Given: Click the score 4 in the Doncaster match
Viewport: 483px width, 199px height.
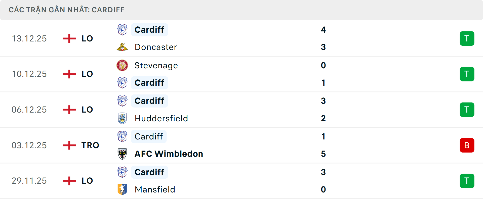Looking at the screenshot, I should 324,30.
